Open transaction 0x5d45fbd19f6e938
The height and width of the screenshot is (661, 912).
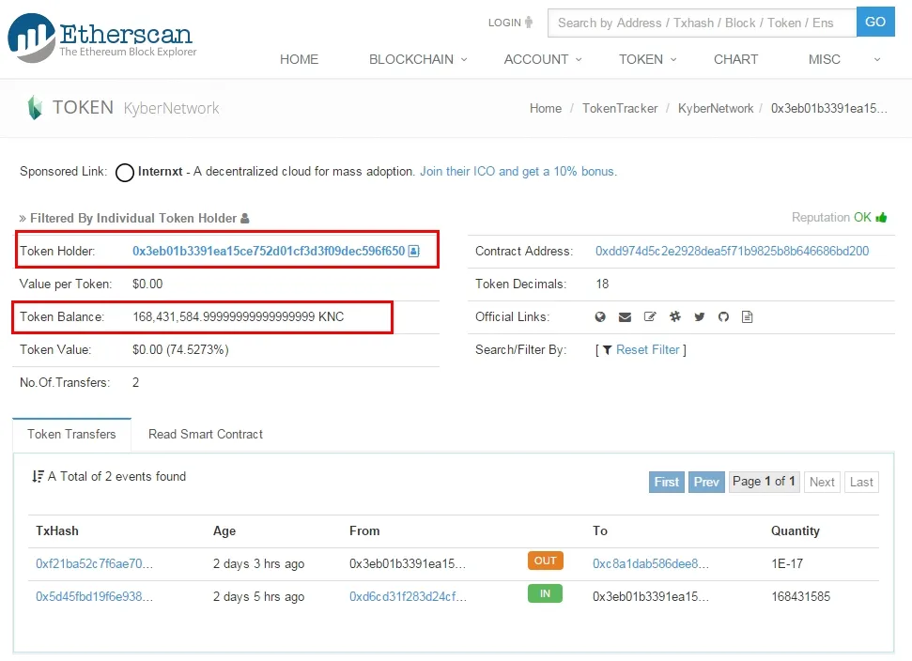click(94, 597)
